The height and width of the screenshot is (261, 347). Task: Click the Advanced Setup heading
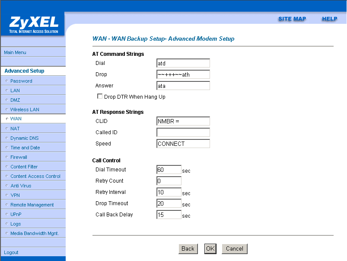(x=24, y=71)
